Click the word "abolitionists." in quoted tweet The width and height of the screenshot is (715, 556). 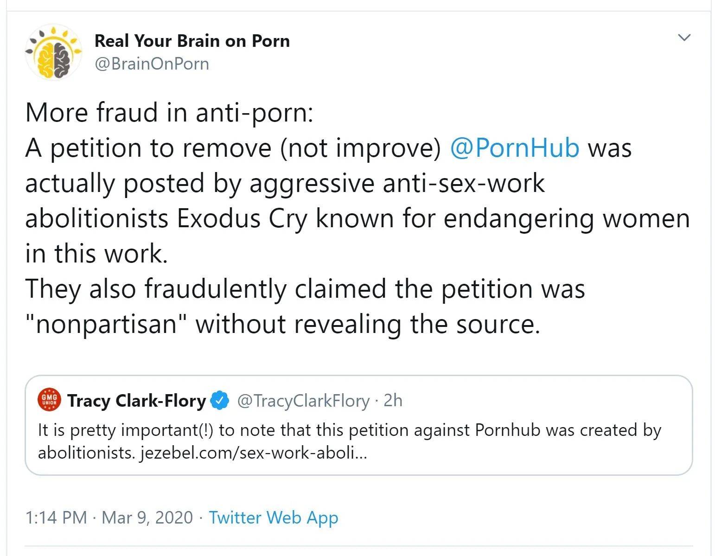(x=86, y=453)
